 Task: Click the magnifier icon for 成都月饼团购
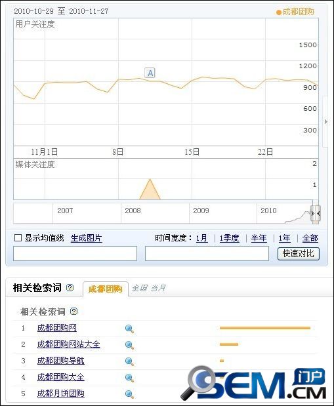pos(129,394)
